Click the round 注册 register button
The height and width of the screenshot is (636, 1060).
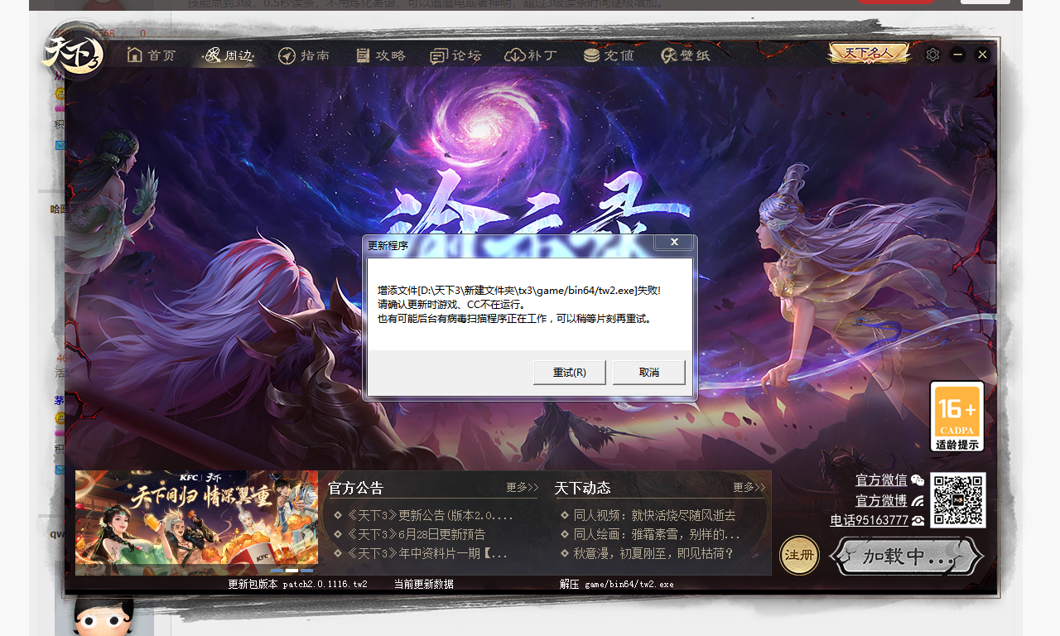(x=799, y=555)
